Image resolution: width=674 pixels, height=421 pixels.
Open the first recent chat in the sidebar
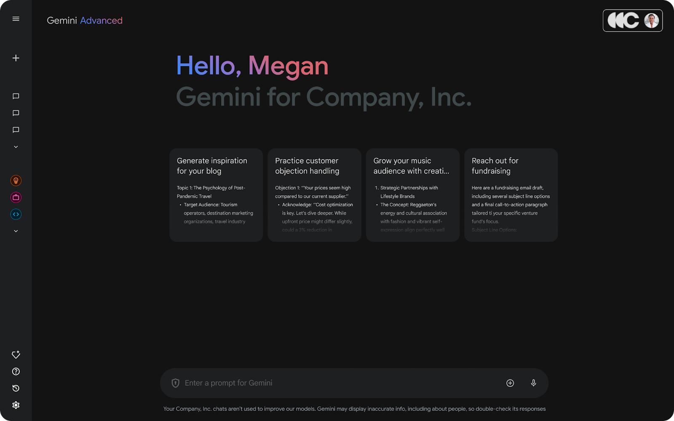[16, 96]
